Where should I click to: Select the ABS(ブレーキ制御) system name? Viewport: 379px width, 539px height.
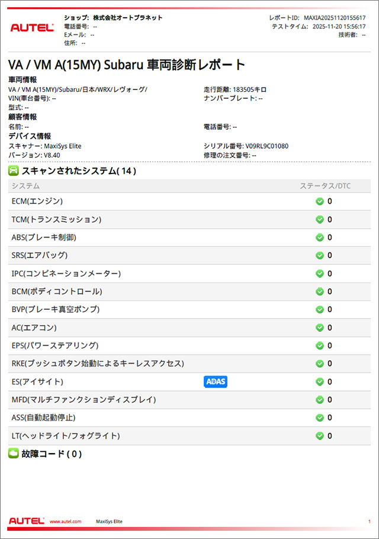pos(44,237)
